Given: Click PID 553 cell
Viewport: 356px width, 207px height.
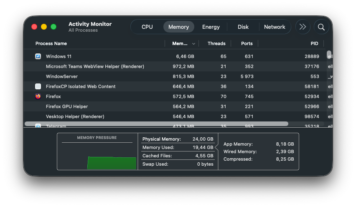Looking at the screenshot, I should coord(315,76).
